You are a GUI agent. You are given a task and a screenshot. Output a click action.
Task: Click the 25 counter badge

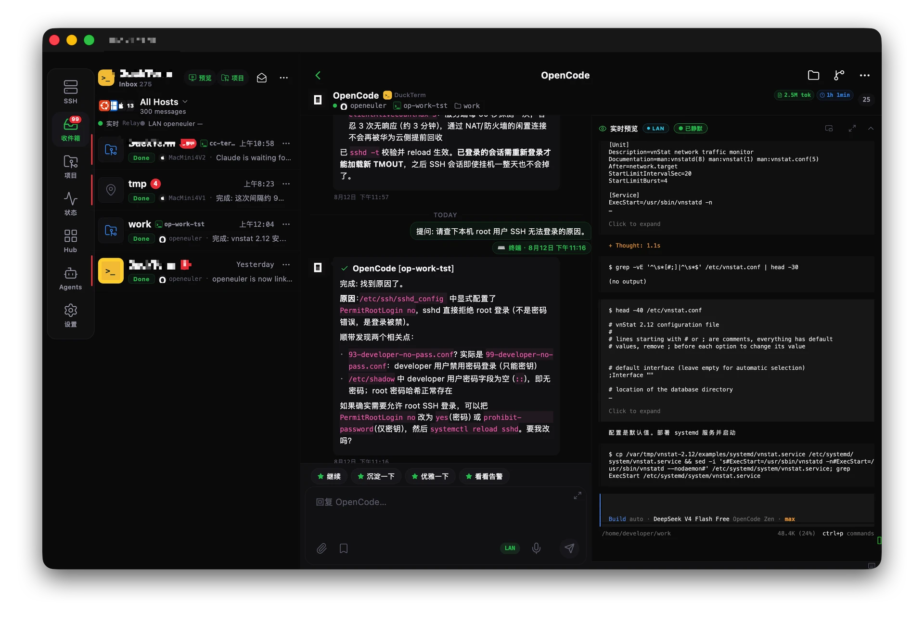pos(866,99)
